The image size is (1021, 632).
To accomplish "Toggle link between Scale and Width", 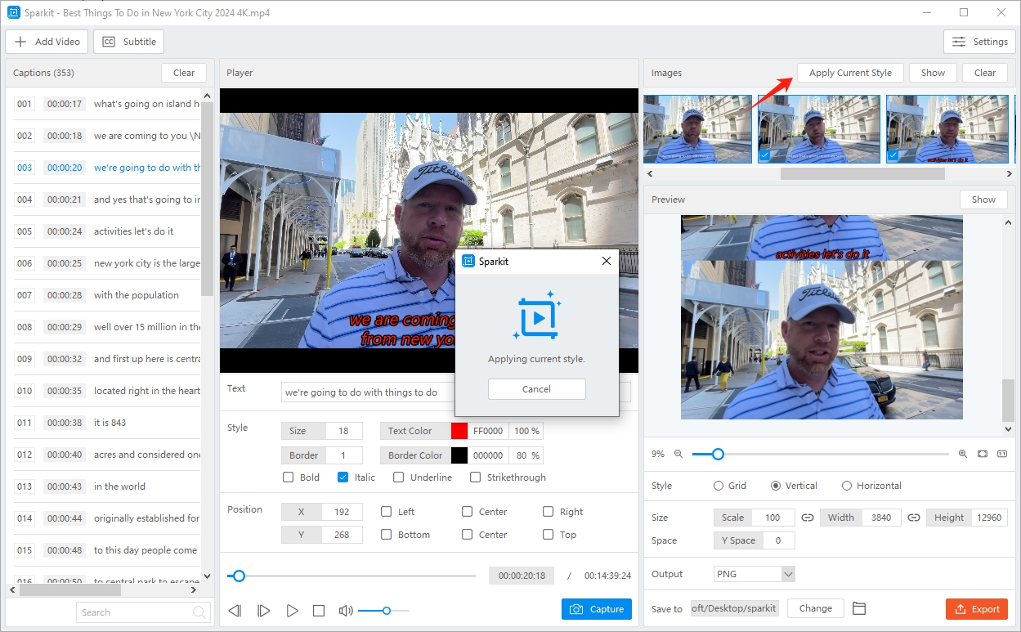I will tap(807, 518).
